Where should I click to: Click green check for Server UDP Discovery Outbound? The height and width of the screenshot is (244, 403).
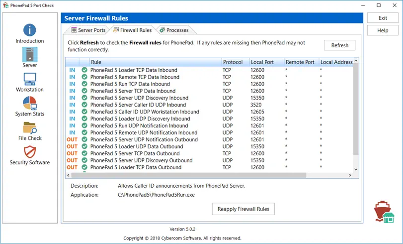(x=84, y=160)
